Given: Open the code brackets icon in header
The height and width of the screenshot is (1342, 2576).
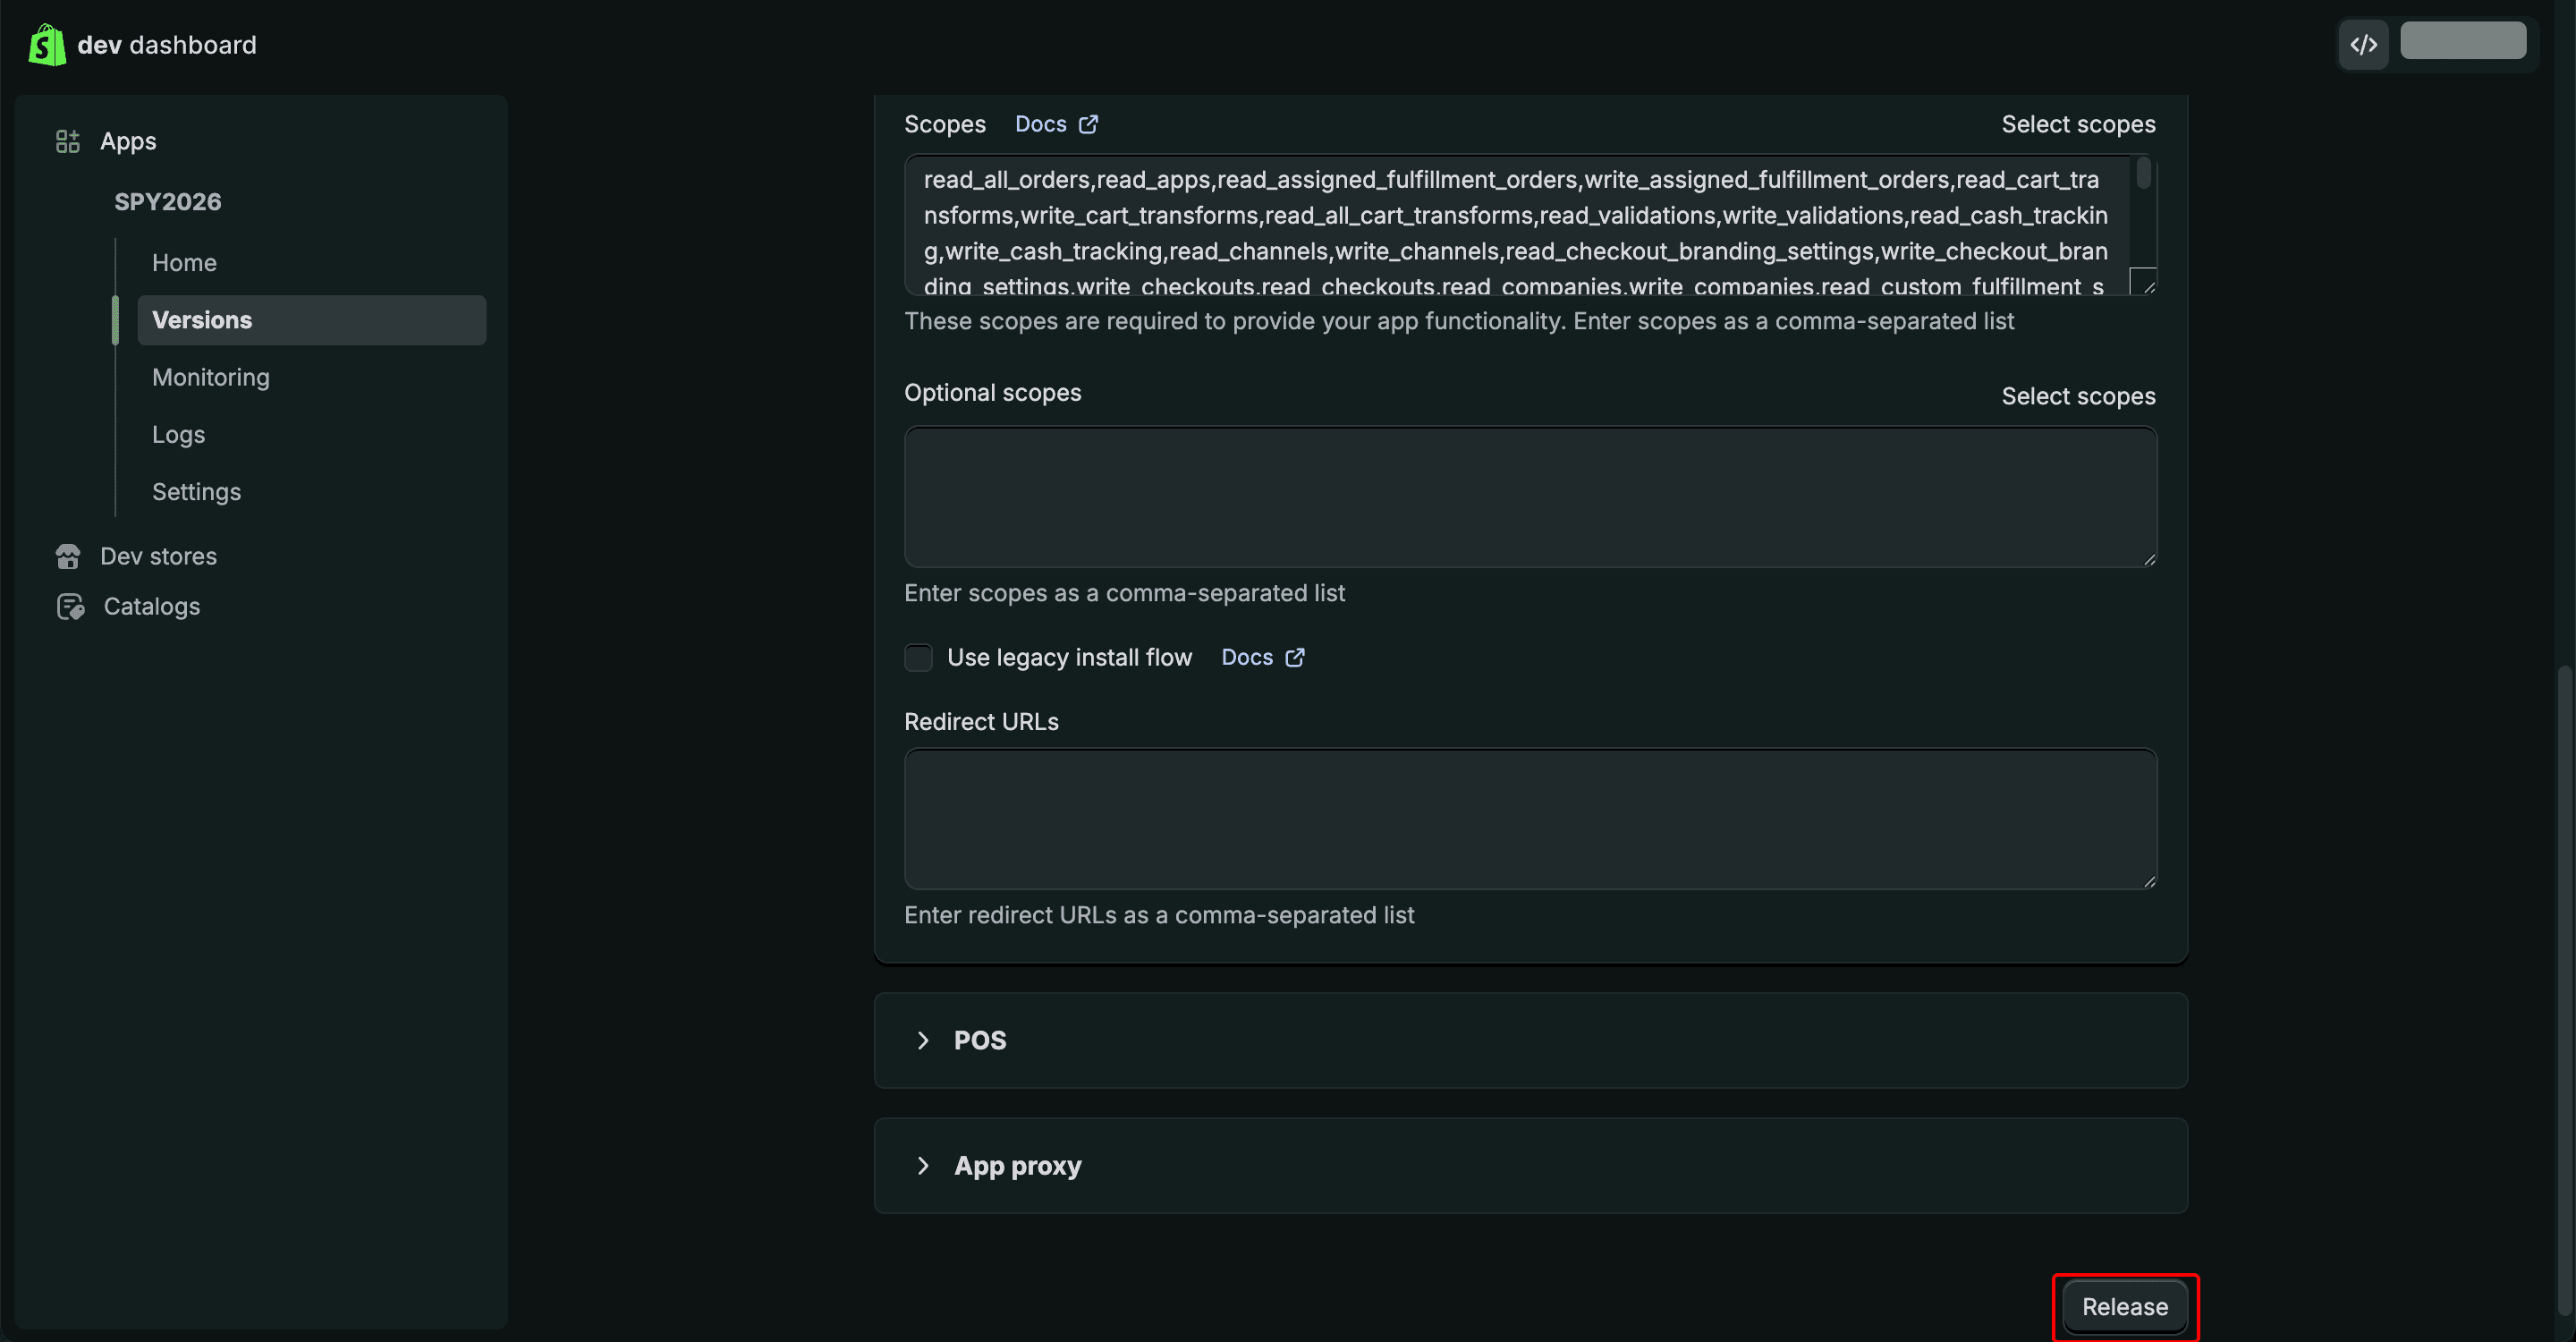Looking at the screenshot, I should point(2363,45).
